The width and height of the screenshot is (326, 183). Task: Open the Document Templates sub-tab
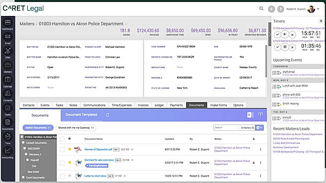click(x=81, y=115)
